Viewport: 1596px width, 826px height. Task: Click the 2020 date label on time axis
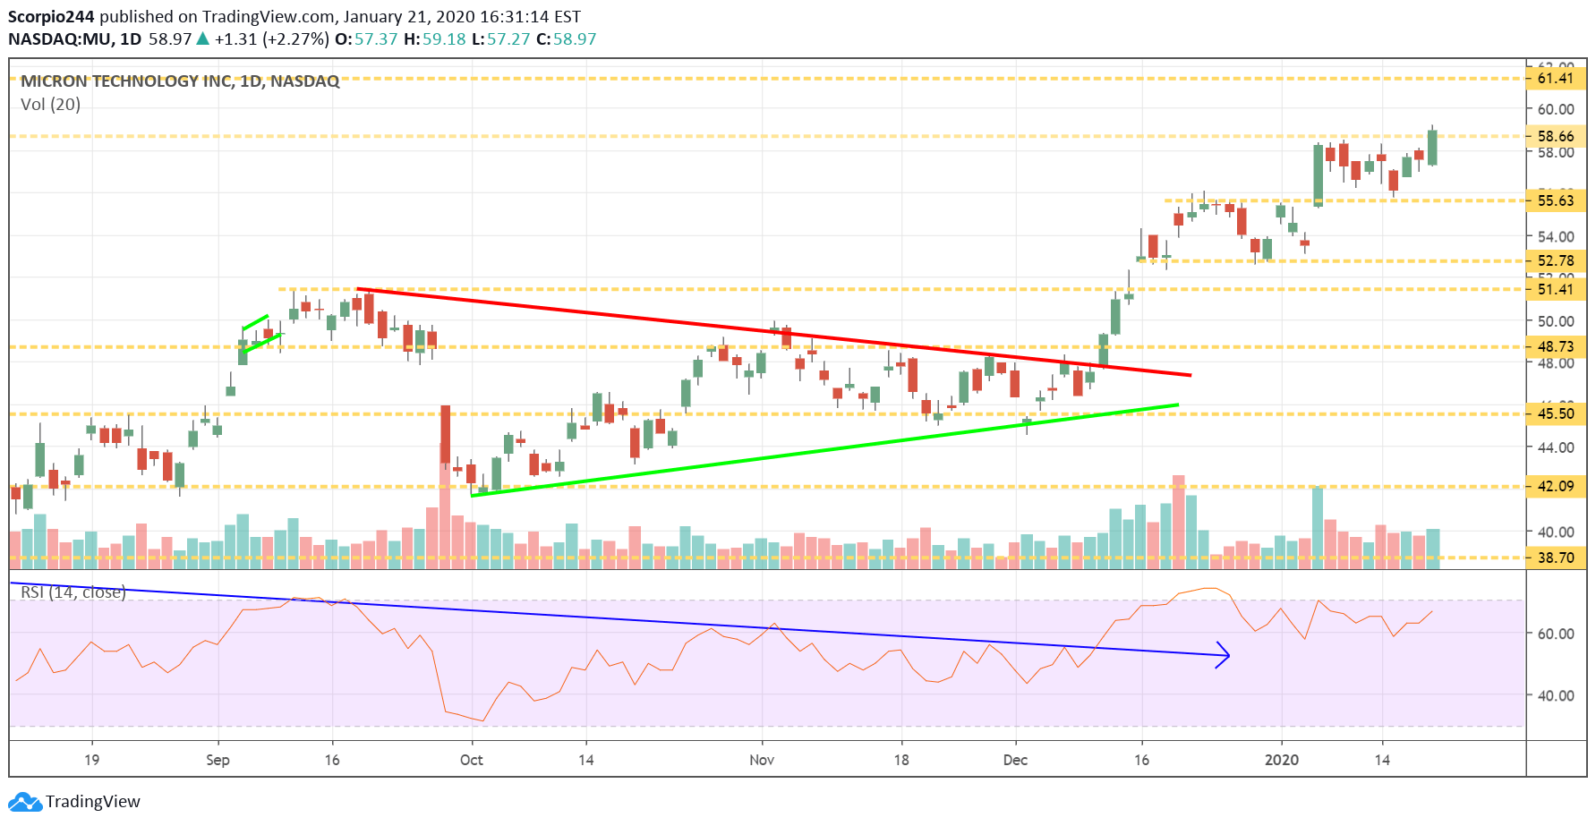click(1282, 760)
